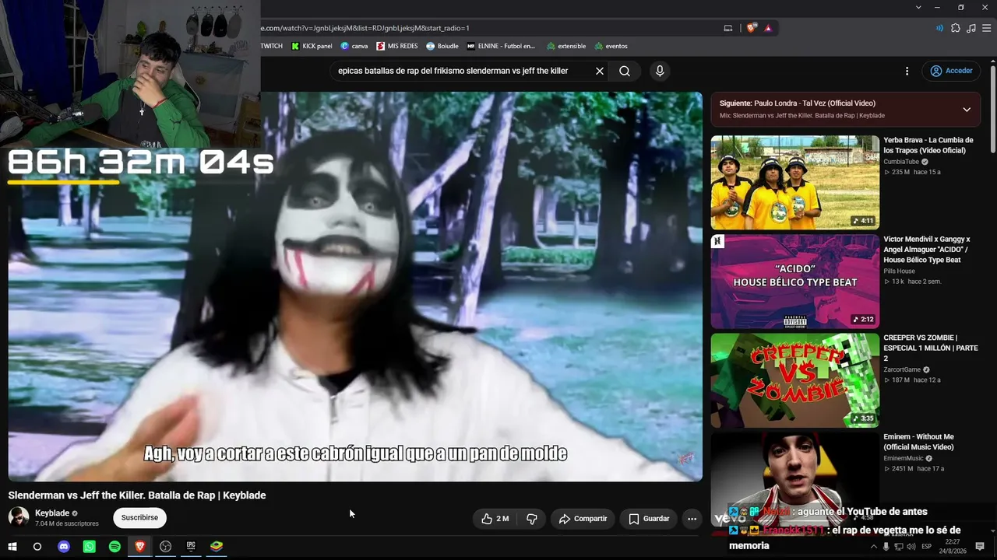Open the KICK panel bookmark
This screenshot has width=997, height=560.
(312, 46)
